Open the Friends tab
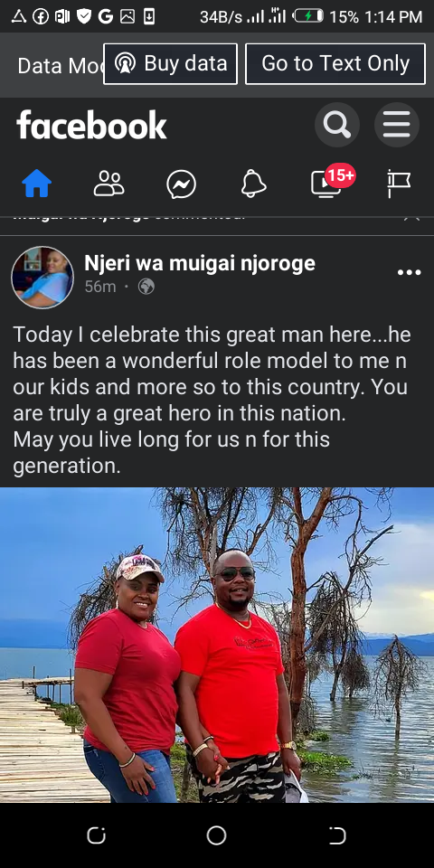This screenshot has width=434, height=868. click(x=109, y=184)
